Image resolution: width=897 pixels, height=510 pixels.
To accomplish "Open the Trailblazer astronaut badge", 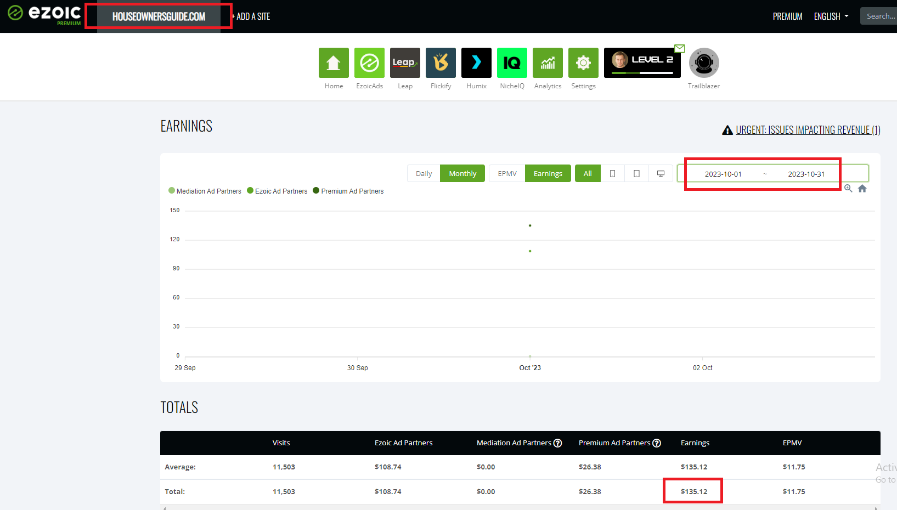I will 704,63.
